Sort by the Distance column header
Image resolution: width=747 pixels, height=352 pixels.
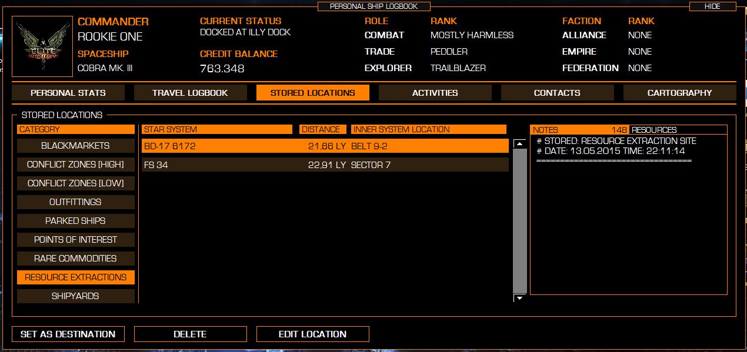323,129
